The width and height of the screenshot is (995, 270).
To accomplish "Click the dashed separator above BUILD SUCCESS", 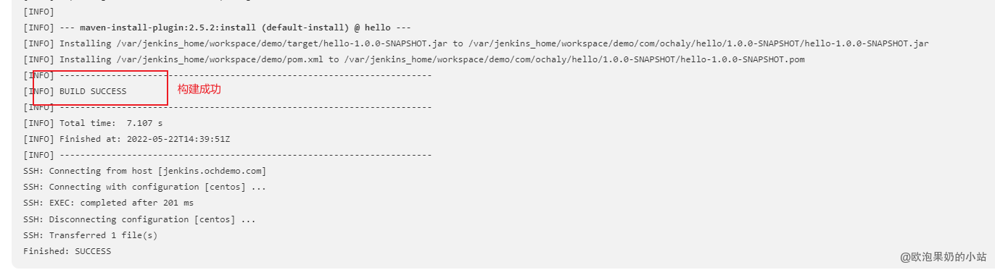I will [x=228, y=75].
